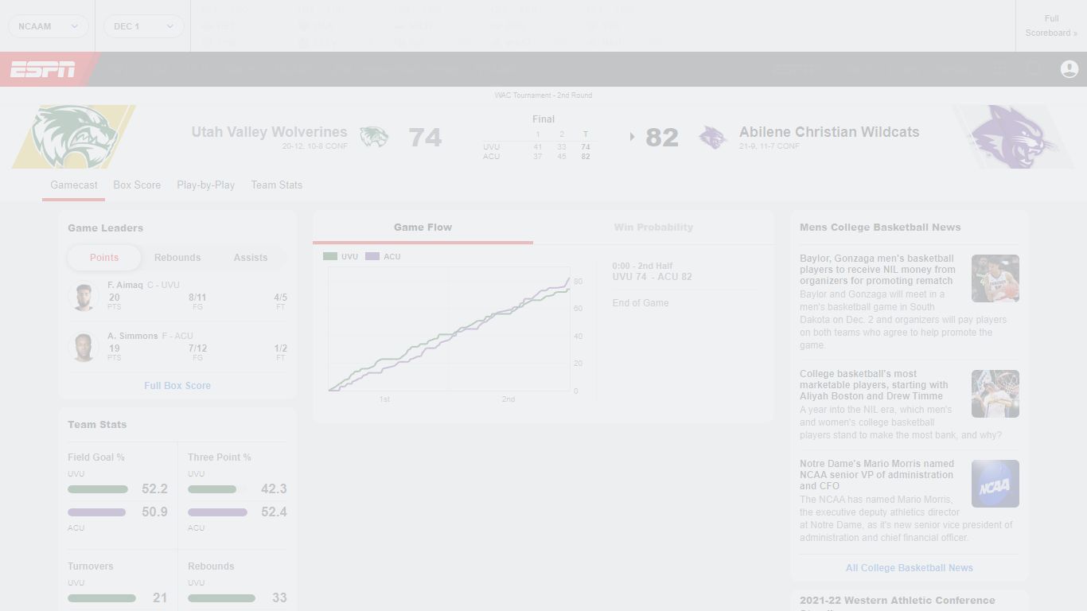Open the Full Scoreboard link

1051,25
